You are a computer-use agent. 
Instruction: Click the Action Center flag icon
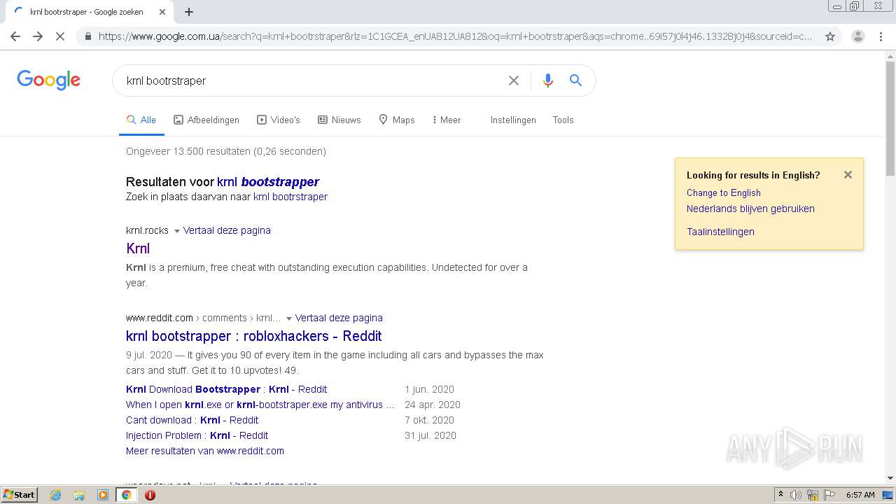coord(829,495)
